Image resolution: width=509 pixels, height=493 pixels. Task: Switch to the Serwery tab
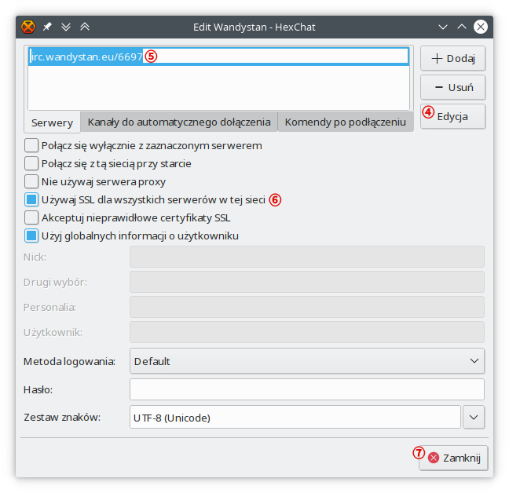tap(53, 122)
